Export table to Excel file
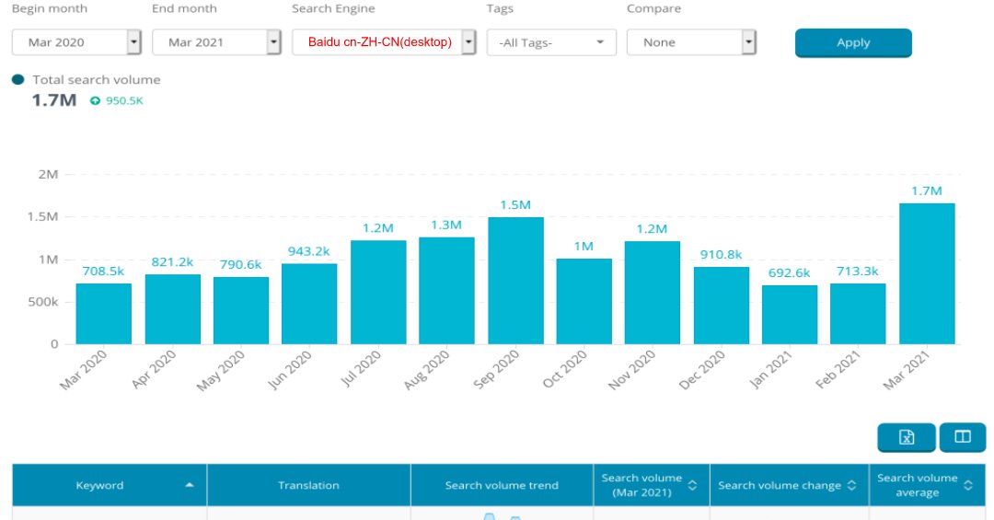This screenshot has height=520, width=994. [906, 437]
